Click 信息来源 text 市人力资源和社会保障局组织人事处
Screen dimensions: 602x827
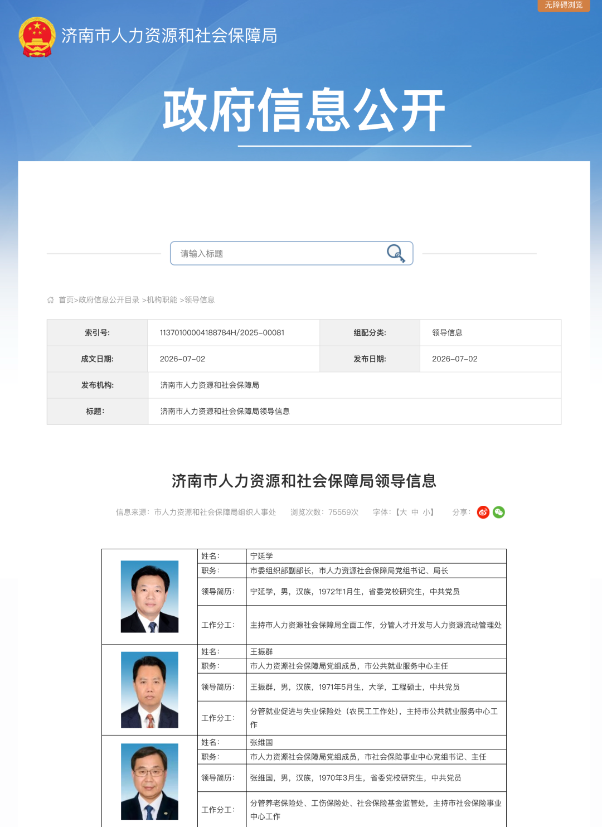point(215,512)
